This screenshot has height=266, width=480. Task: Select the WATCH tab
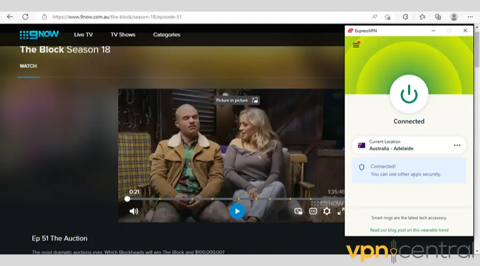(28, 66)
